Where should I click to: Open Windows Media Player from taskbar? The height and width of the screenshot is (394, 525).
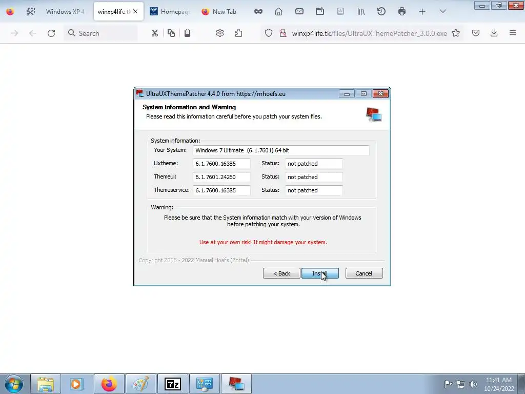77,384
